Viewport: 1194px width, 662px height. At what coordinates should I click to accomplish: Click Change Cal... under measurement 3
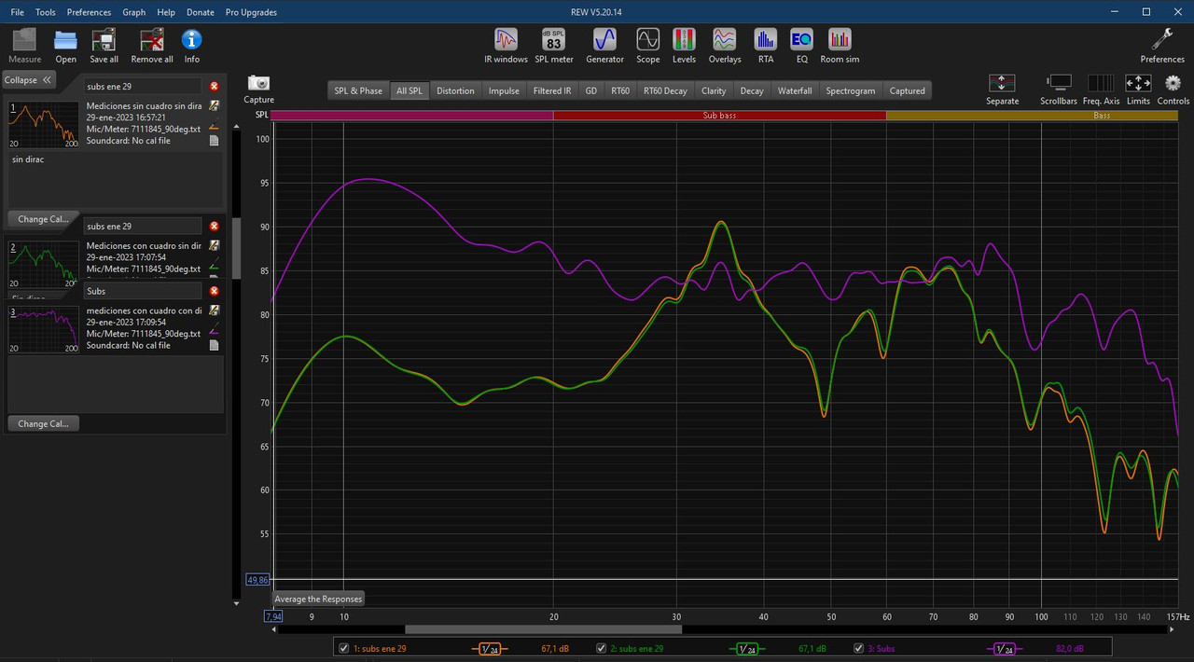(x=44, y=423)
